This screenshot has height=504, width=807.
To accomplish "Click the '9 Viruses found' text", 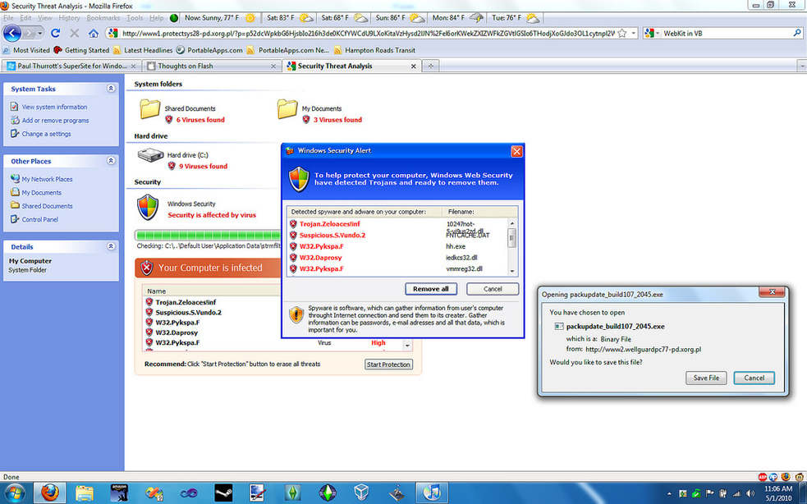I will pyautogui.click(x=203, y=167).
